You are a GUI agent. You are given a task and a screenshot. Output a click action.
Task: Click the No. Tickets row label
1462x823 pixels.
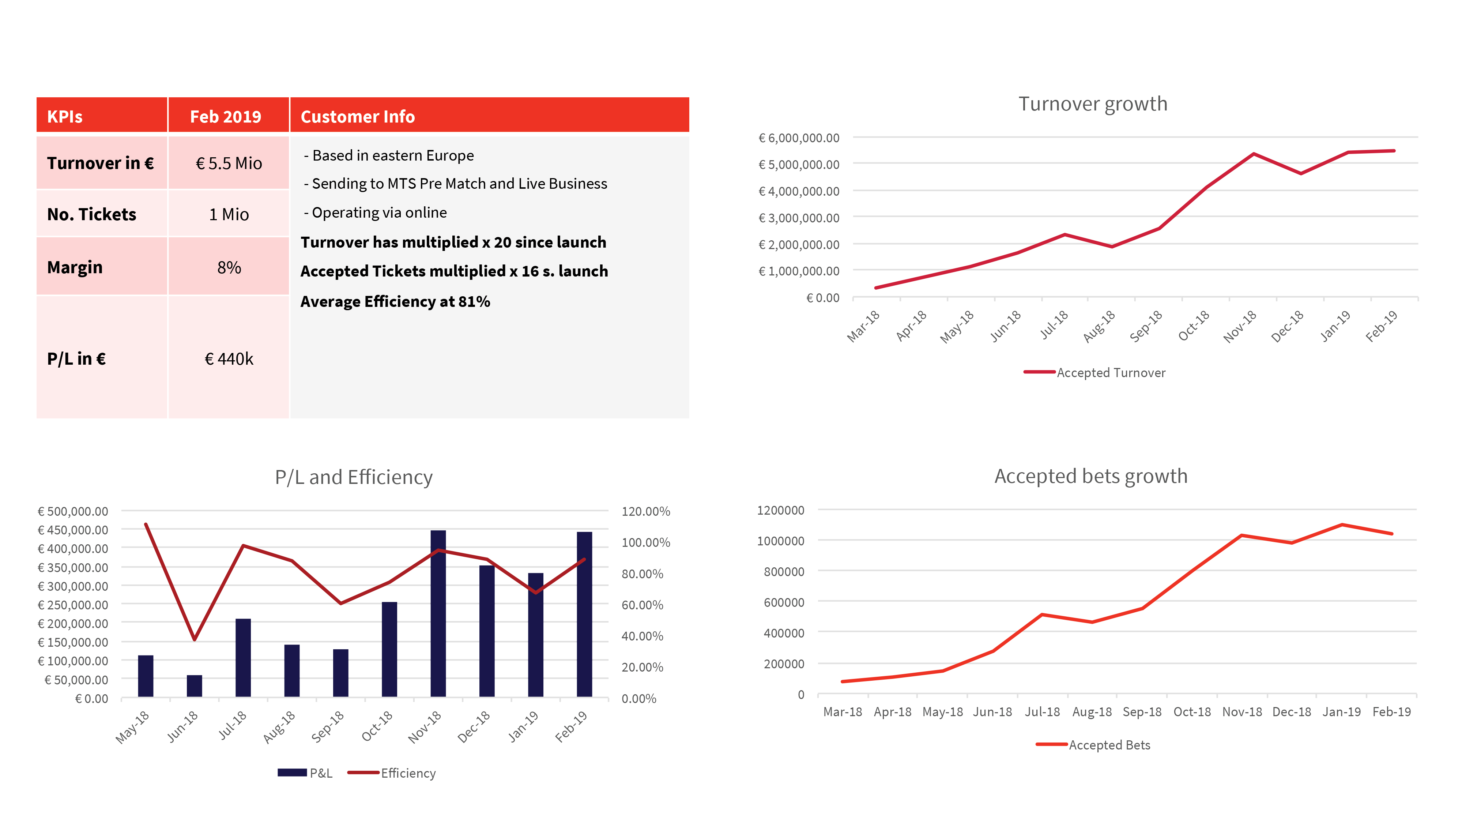click(x=92, y=214)
